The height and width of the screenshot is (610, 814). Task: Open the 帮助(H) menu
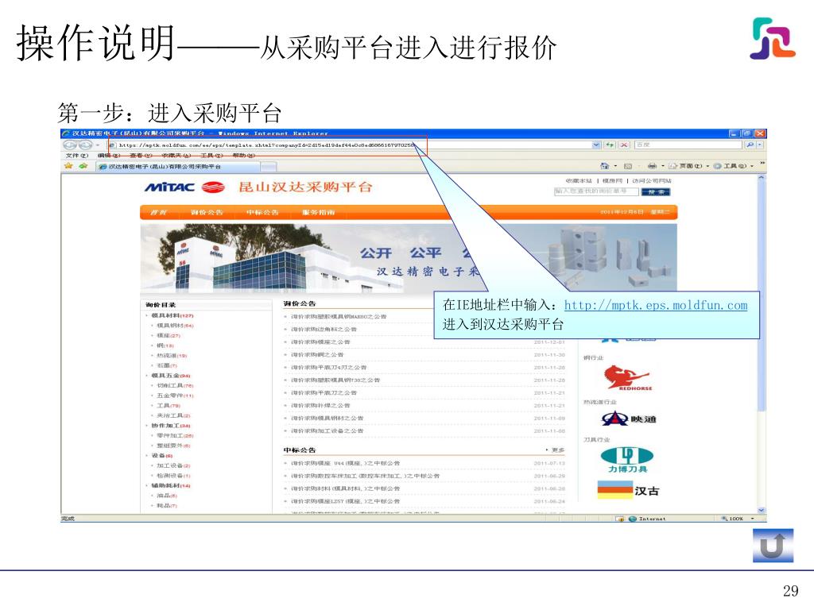click(x=243, y=155)
